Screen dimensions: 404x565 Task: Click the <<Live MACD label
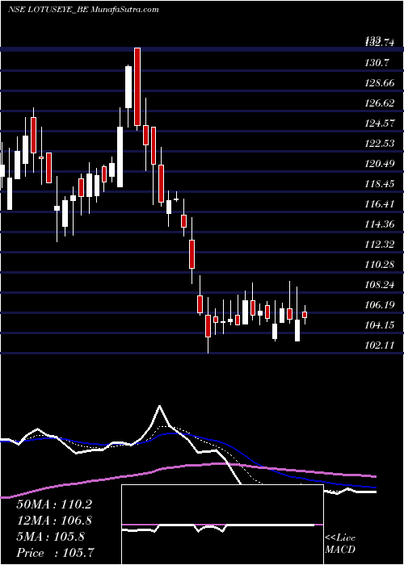pos(340,544)
